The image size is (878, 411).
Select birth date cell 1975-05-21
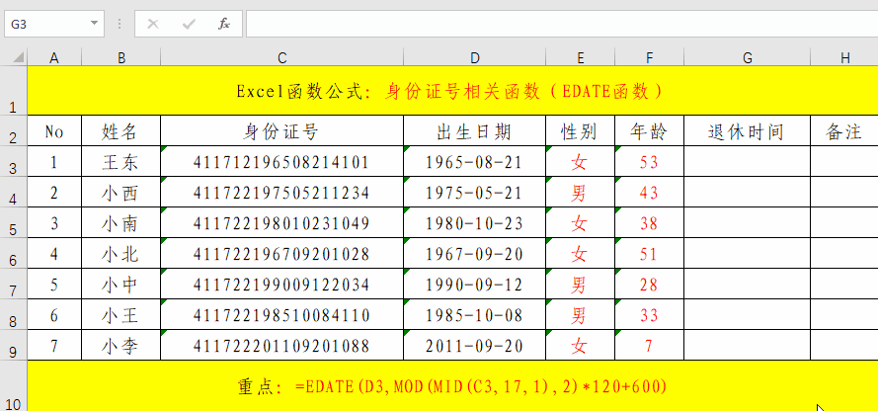click(x=474, y=193)
